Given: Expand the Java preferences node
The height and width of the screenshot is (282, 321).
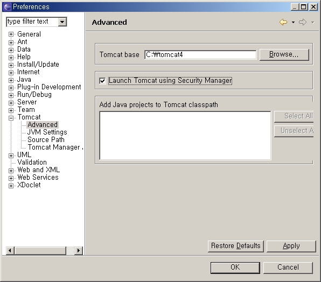Looking at the screenshot, I should tap(11, 80).
